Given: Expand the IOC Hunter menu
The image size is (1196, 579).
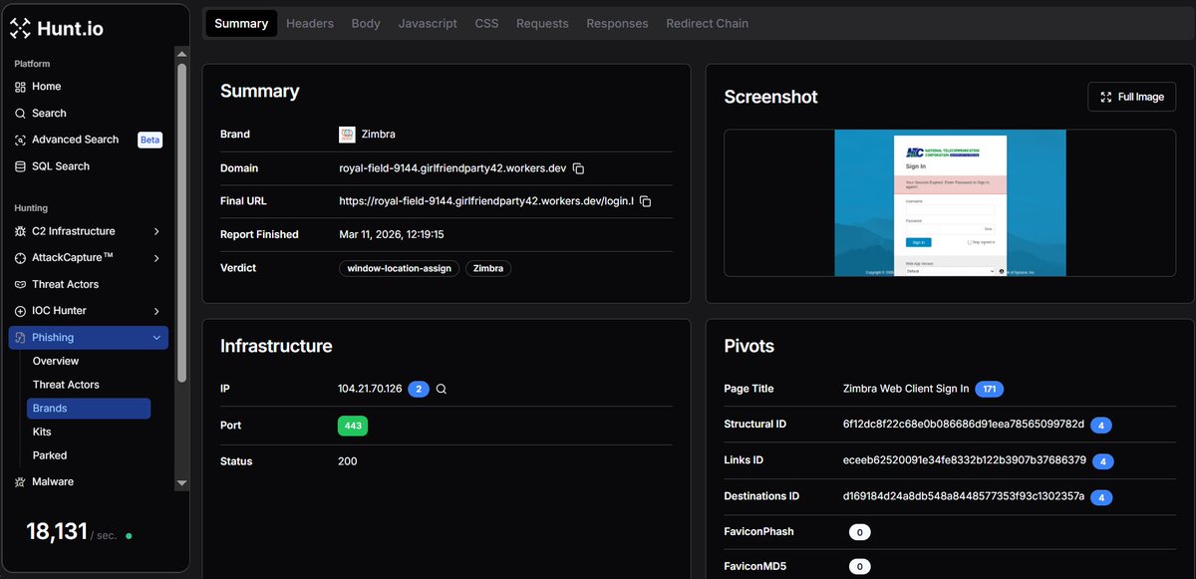Looking at the screenshot, I should [156, 311].
